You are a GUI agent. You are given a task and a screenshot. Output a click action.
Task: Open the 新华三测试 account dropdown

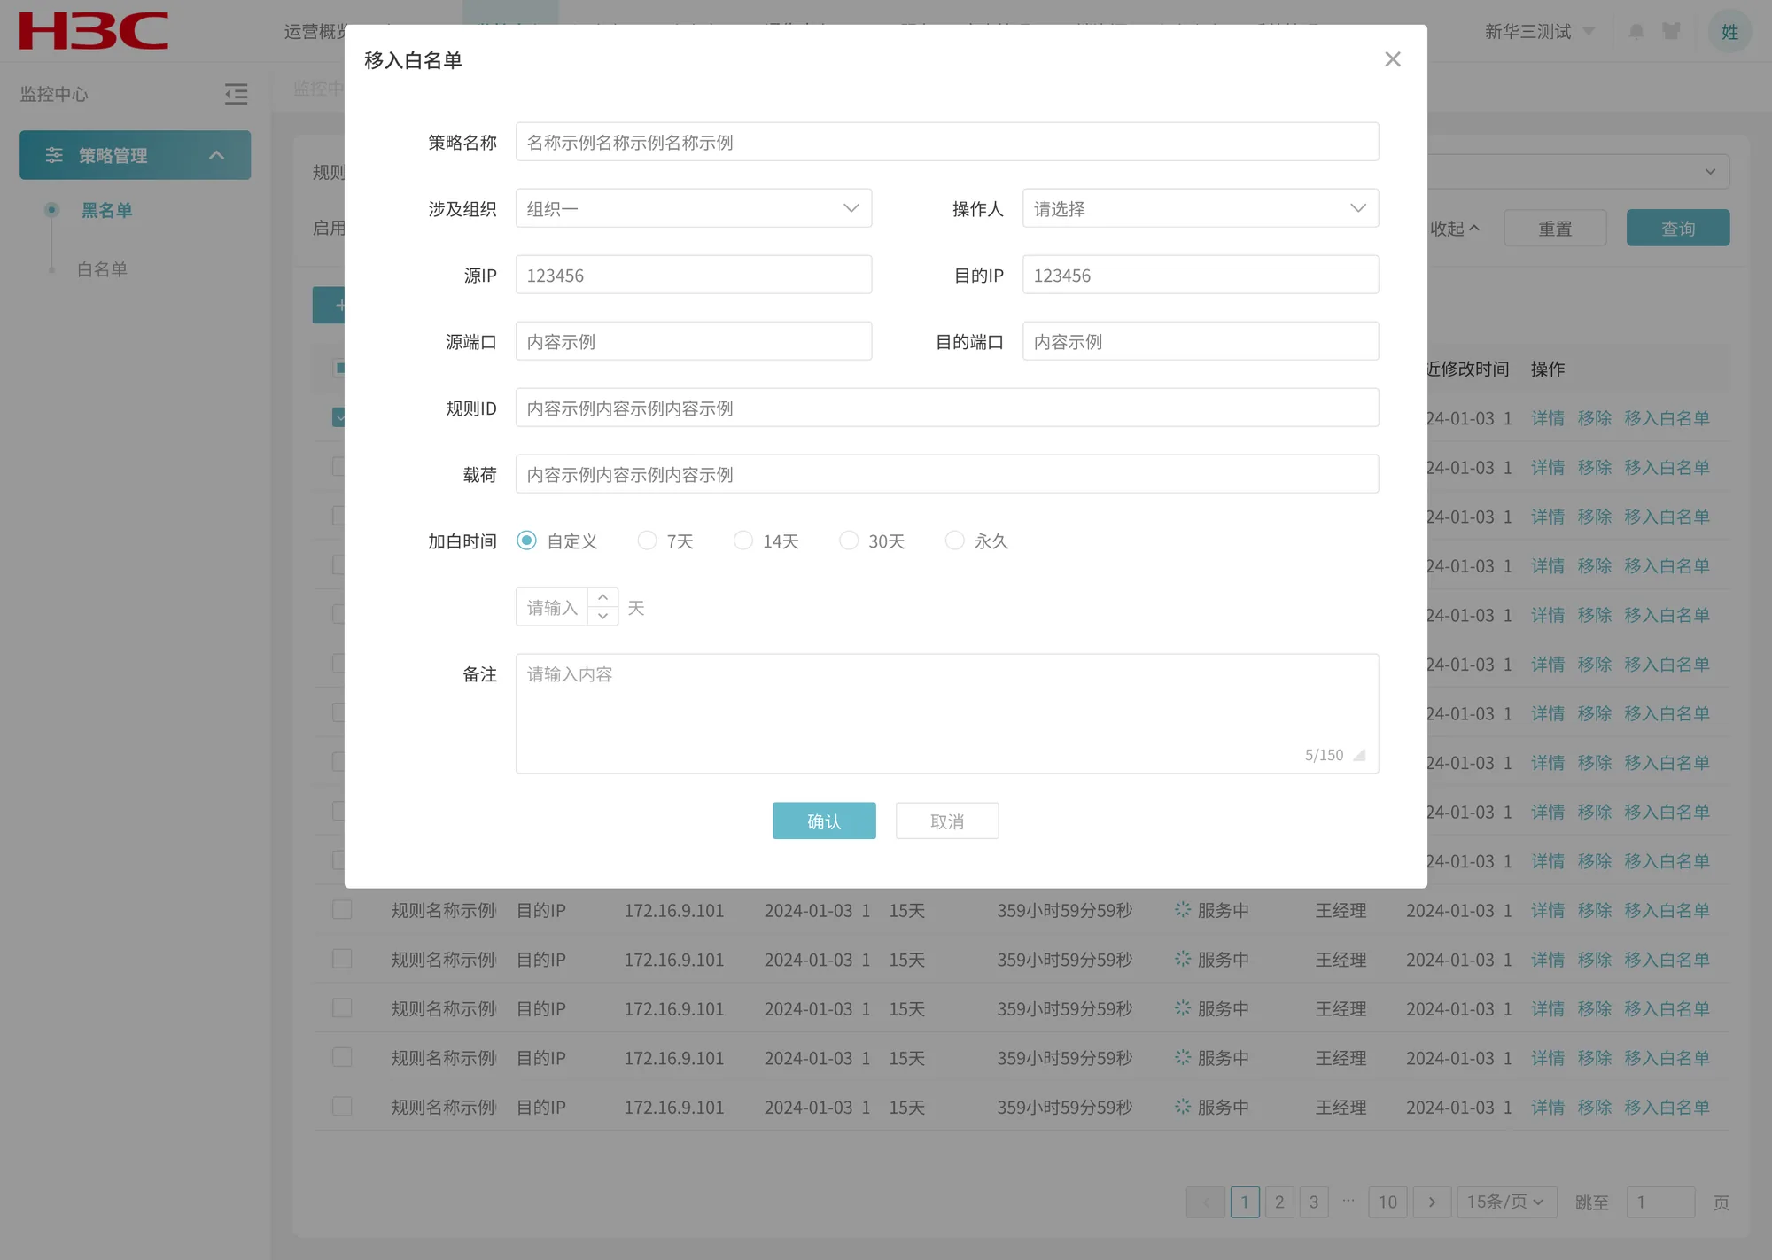[1540, 32]
